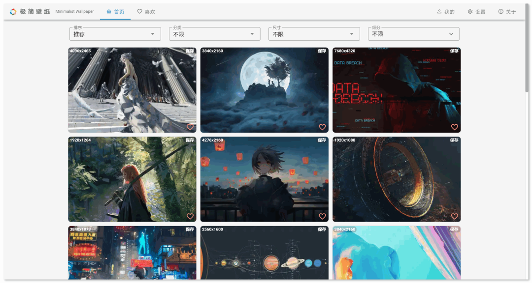Save the abstract cyan 3840x2160 wallpaper

click(x=454, y=229)
